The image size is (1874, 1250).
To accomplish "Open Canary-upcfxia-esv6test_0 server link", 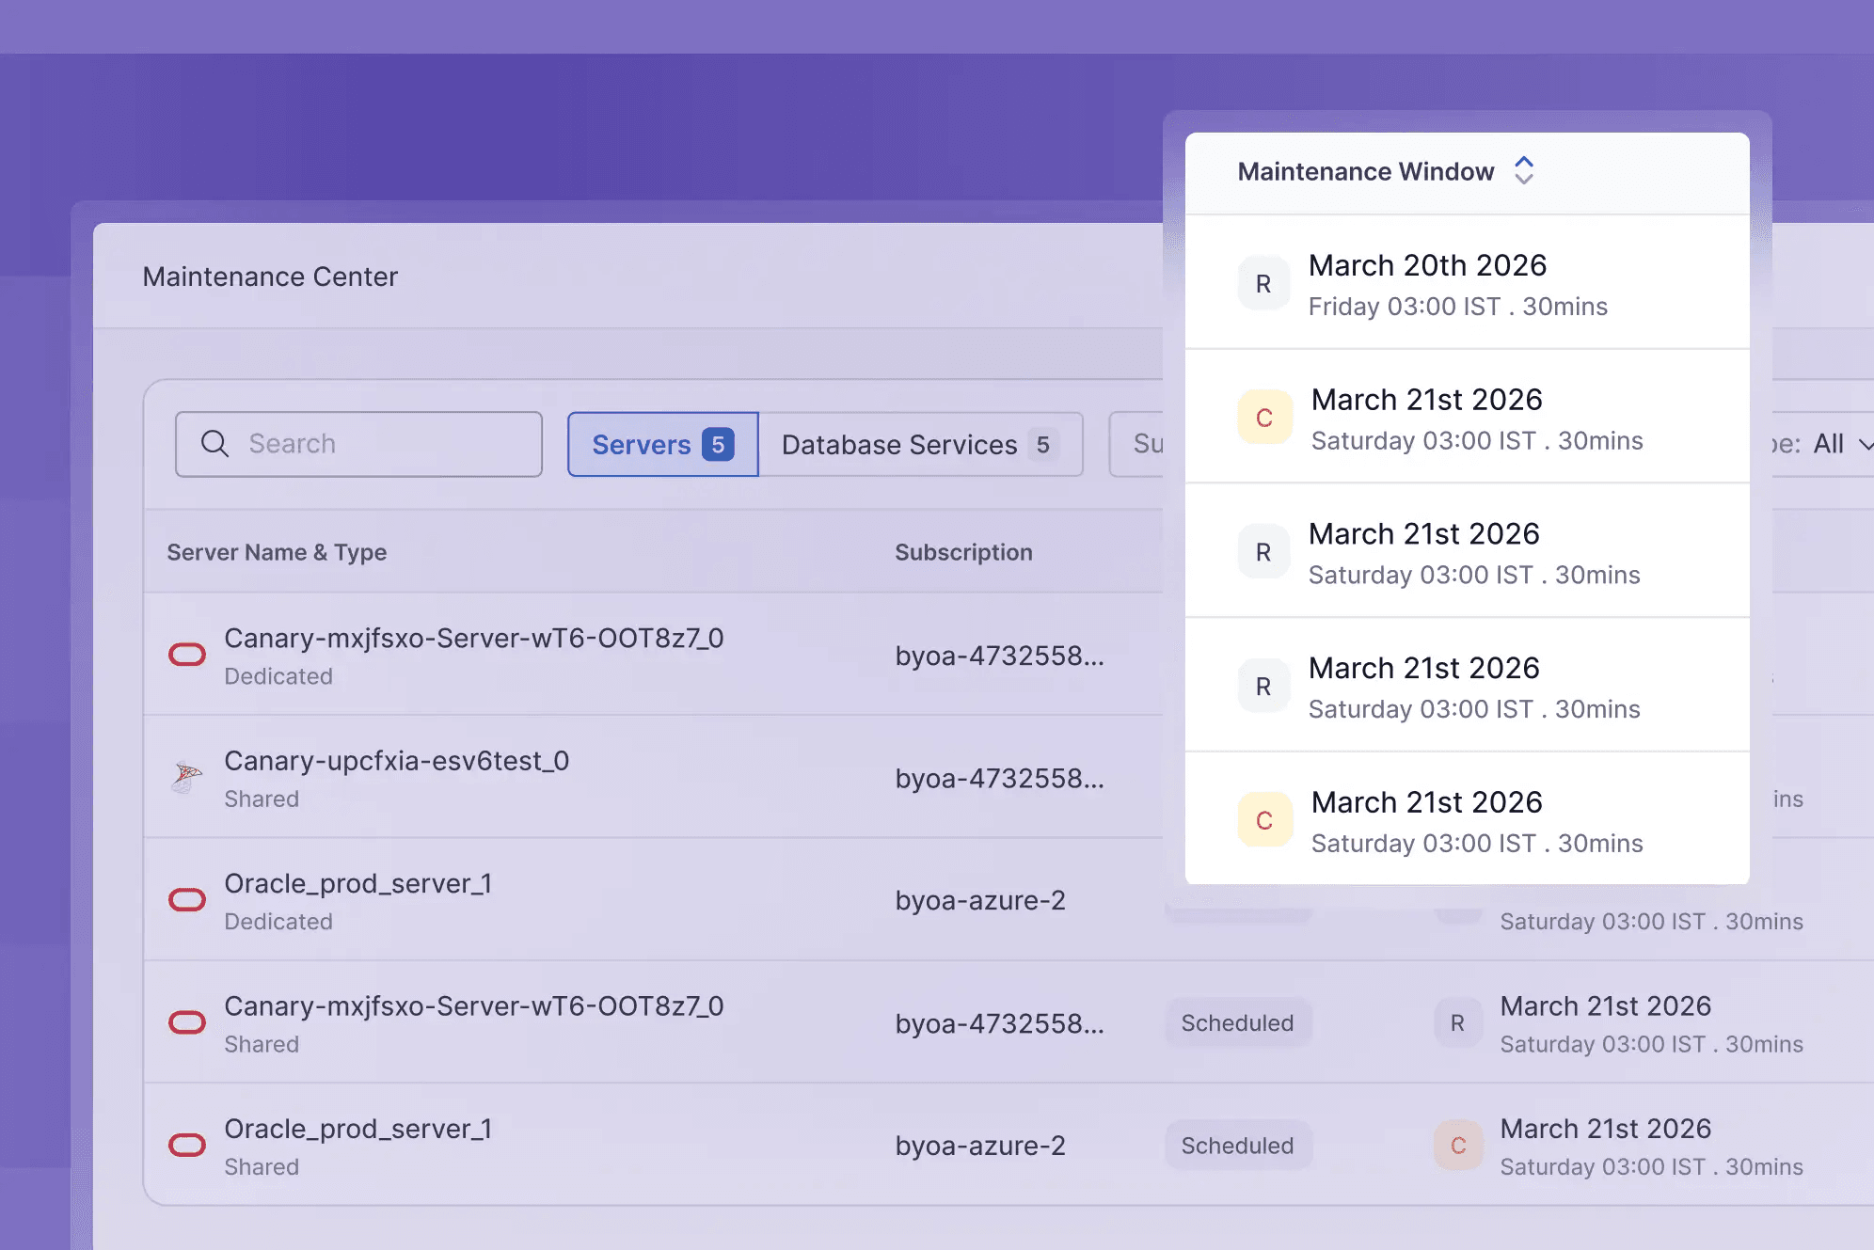I will point(396,760).
